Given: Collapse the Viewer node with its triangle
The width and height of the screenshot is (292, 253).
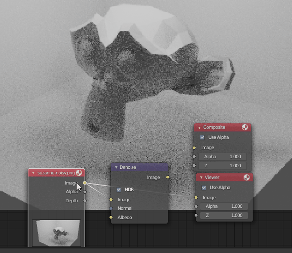Looking at the screenshot, I should (201, 177).
